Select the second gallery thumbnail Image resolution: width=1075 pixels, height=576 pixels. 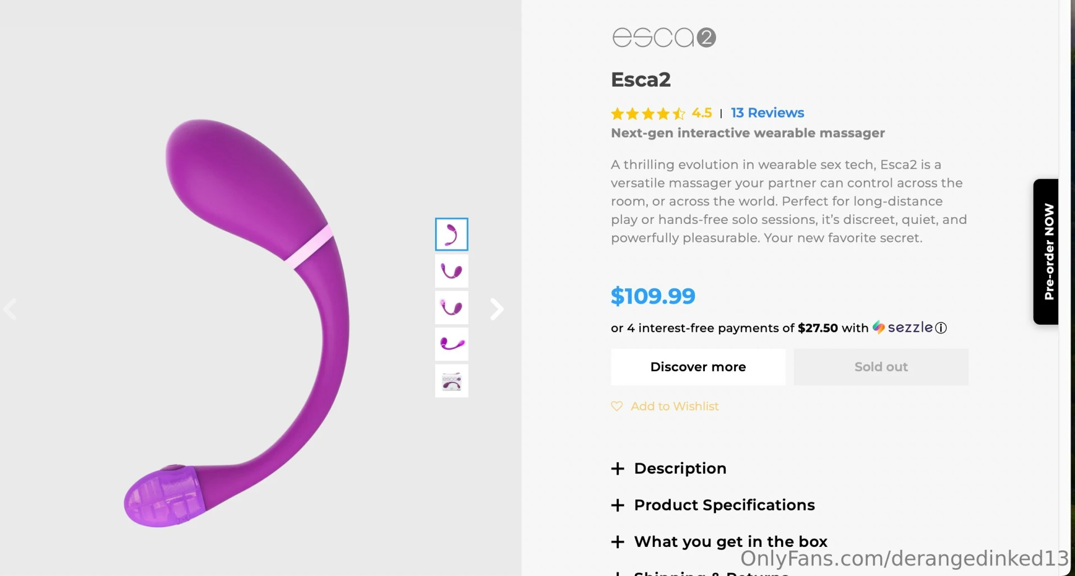coord(451,271)
